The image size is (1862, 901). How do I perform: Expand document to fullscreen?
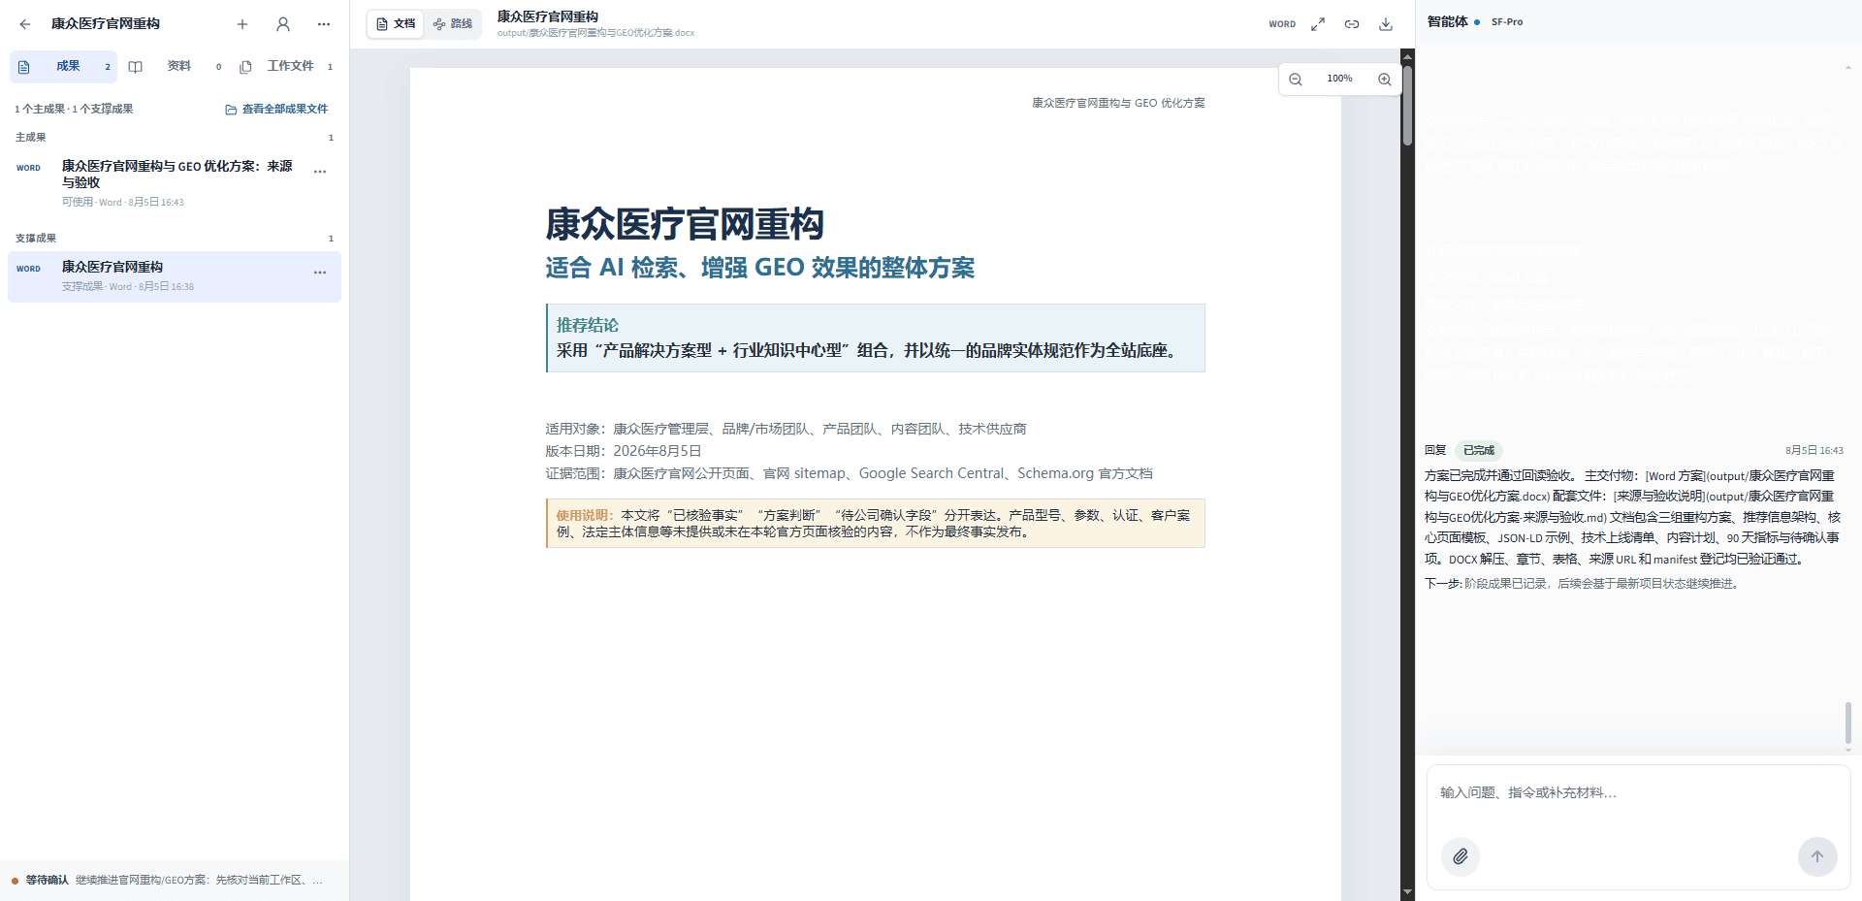(x=1318, y=24)
